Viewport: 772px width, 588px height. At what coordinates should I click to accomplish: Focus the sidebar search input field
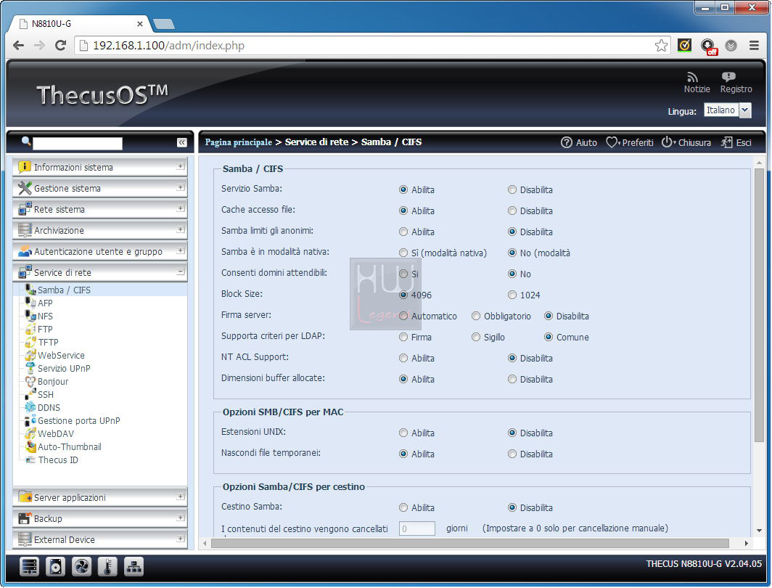78,143
